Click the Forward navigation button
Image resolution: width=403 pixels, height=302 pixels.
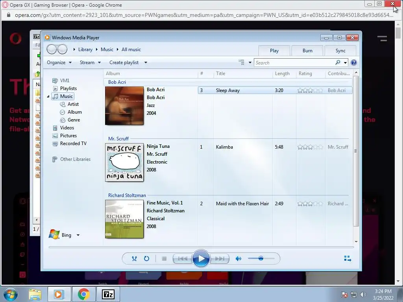coord(63,49)
